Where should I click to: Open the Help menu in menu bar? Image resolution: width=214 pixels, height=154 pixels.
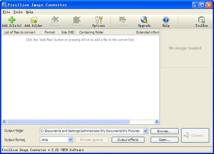coord(29,12)
